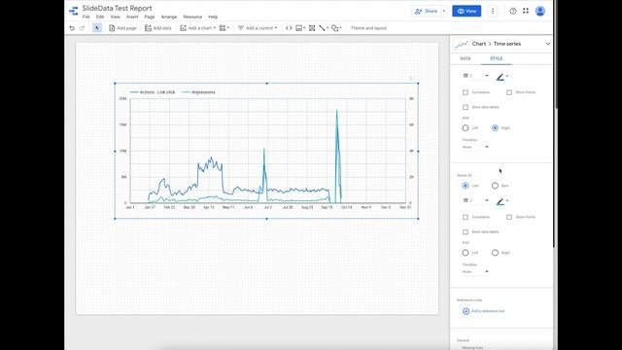Open the community visualizations icon menu
Viewport: 622px width, 350px height.
coord(225,28)
